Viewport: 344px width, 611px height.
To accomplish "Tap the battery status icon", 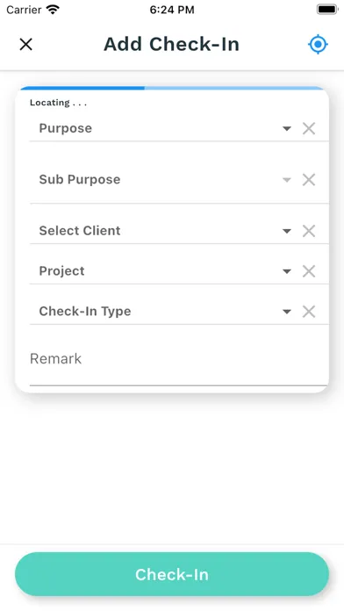I will 327,10.
